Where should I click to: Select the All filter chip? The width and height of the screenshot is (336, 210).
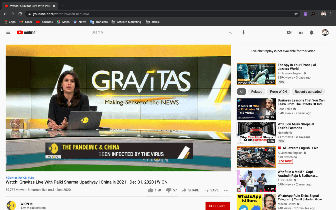pos(241,92)
